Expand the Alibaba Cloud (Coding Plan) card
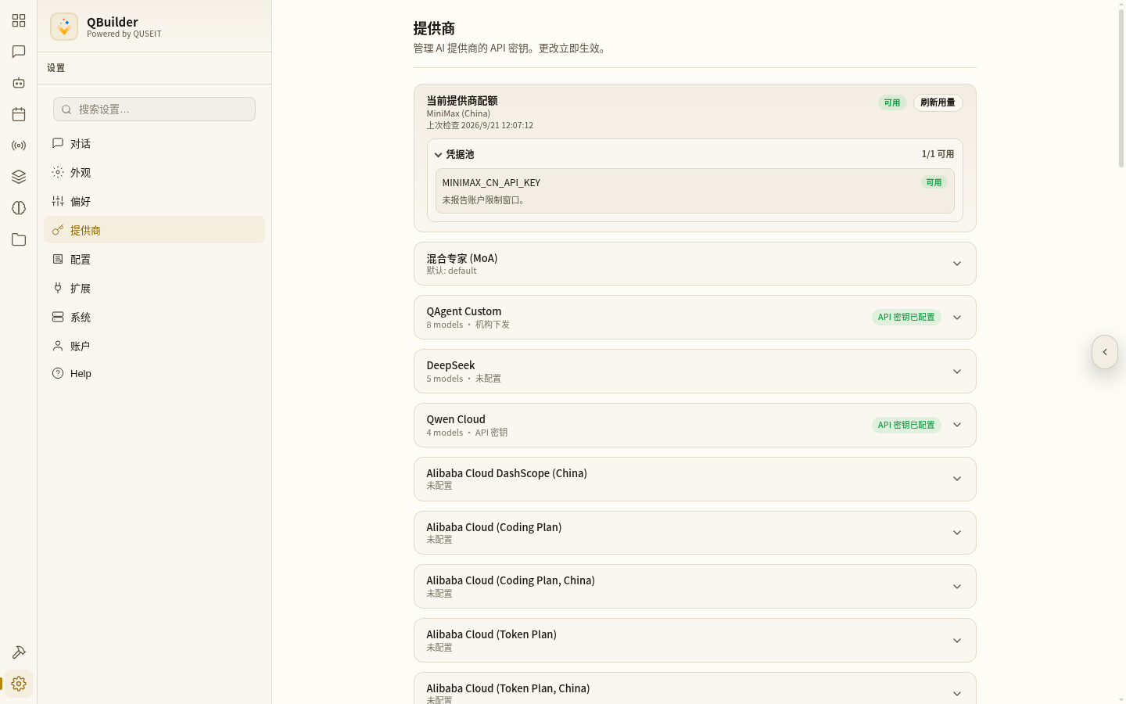This screenshot has height=704, width=1126. [x=957, y=533]
